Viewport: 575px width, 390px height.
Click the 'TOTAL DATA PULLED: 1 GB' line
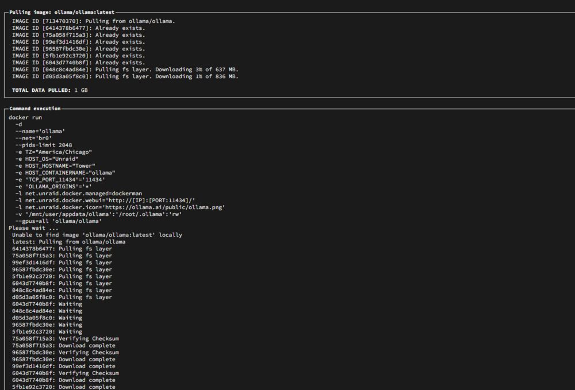(50, 90)
